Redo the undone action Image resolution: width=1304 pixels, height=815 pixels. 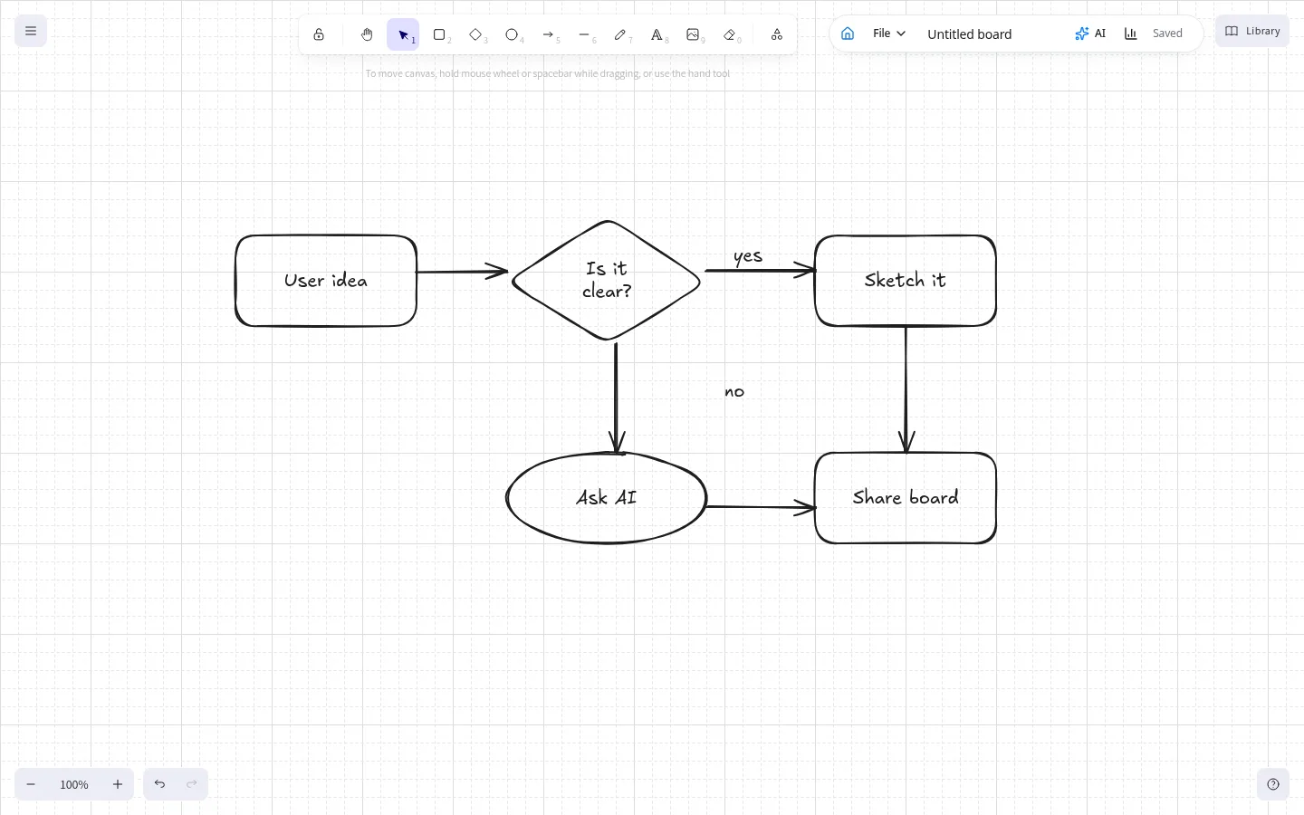tap(192, 784)
